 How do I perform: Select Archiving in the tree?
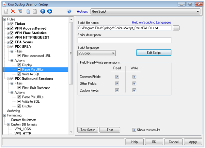tap(13, 111)
